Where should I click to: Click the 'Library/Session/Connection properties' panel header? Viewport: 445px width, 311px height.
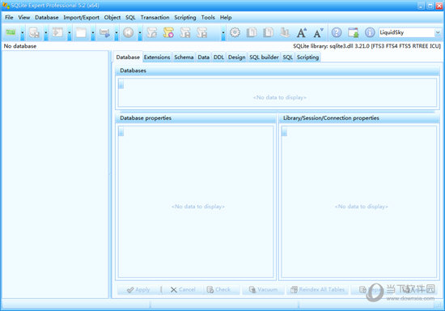coord(359,118)
